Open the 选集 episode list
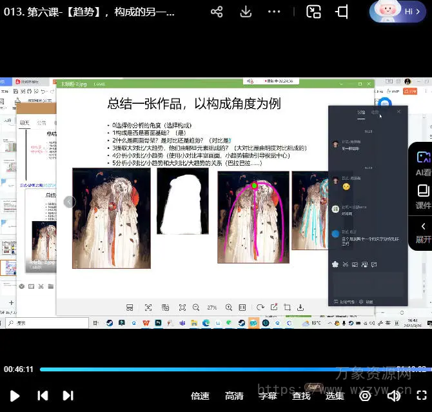 pos(335,396)
